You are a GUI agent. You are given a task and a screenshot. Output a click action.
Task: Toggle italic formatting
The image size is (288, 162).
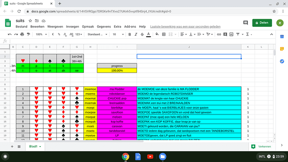[x=136, y=34]
